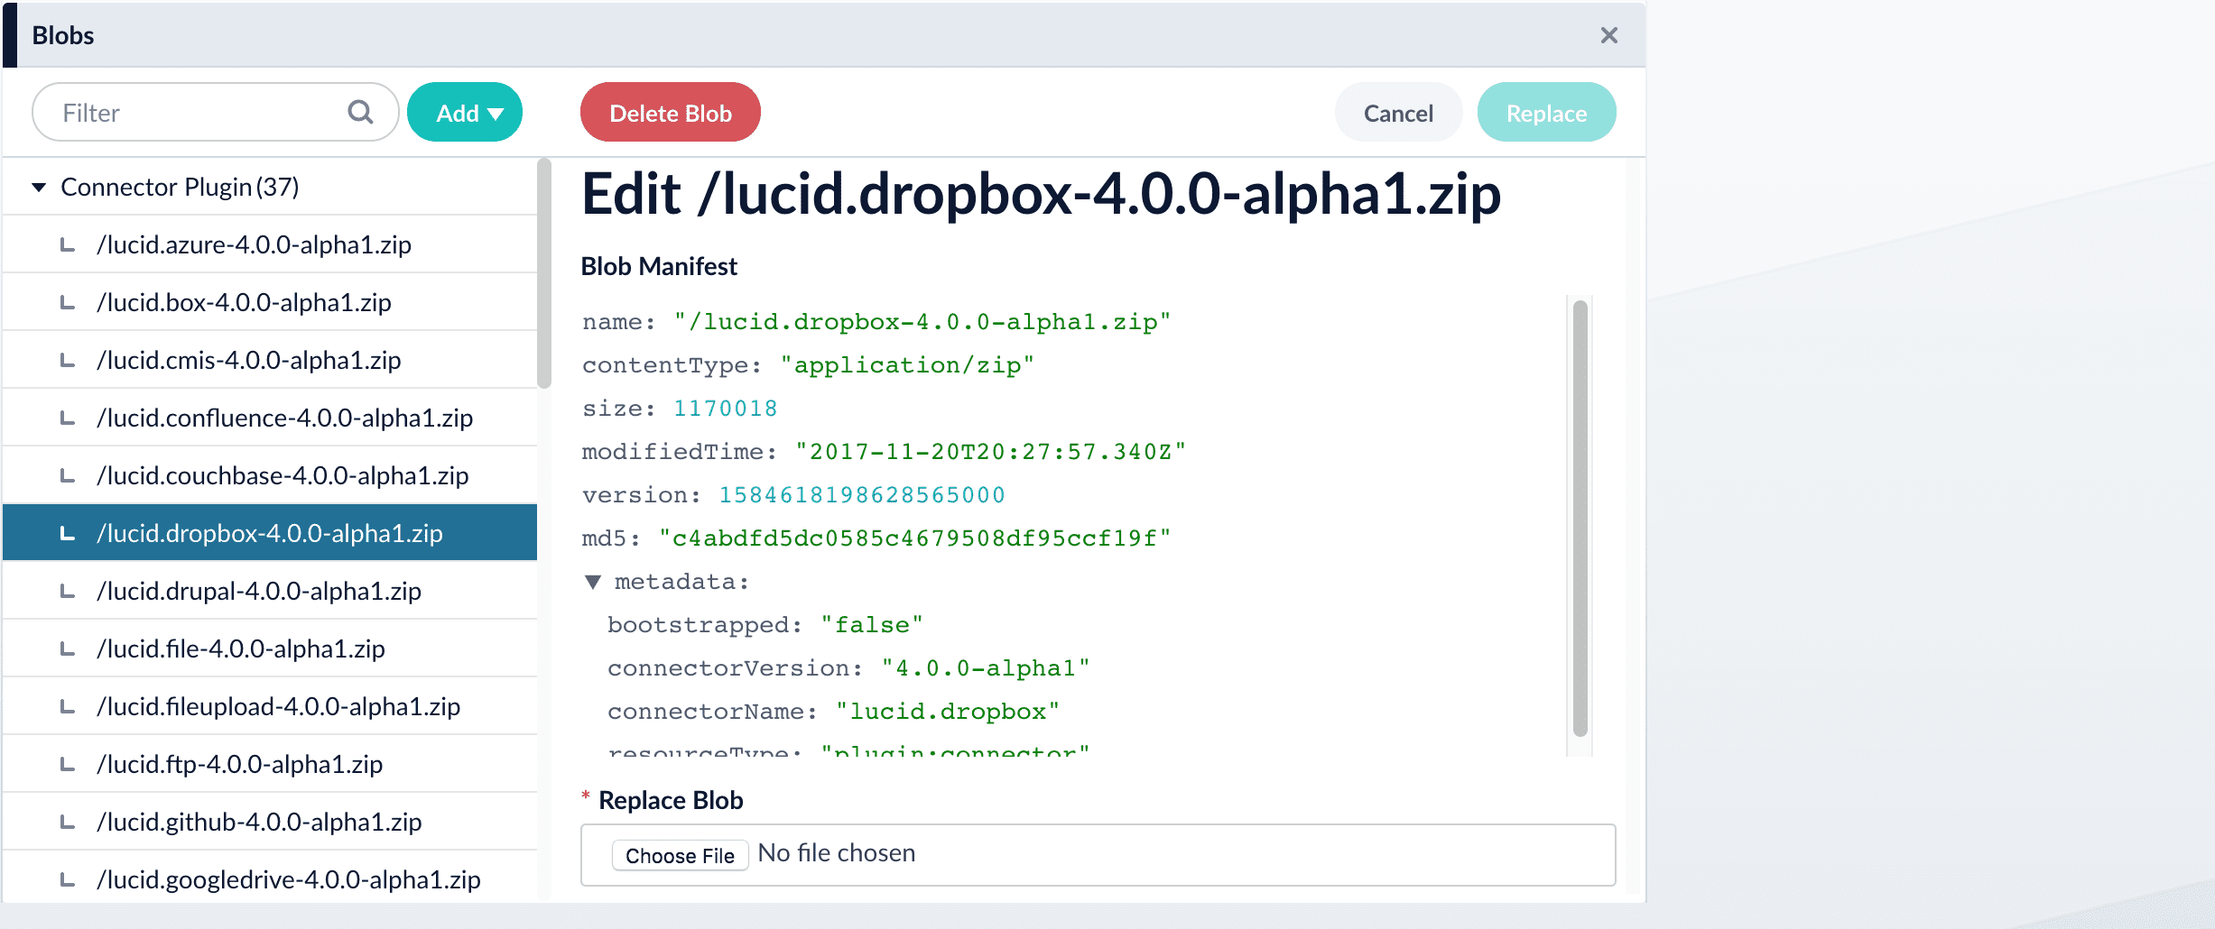Screen dimensions: 2215x929
Task: Select /lucid.azure-4.0.0-alpha1.zip in the list
Action: pos(270,244)
